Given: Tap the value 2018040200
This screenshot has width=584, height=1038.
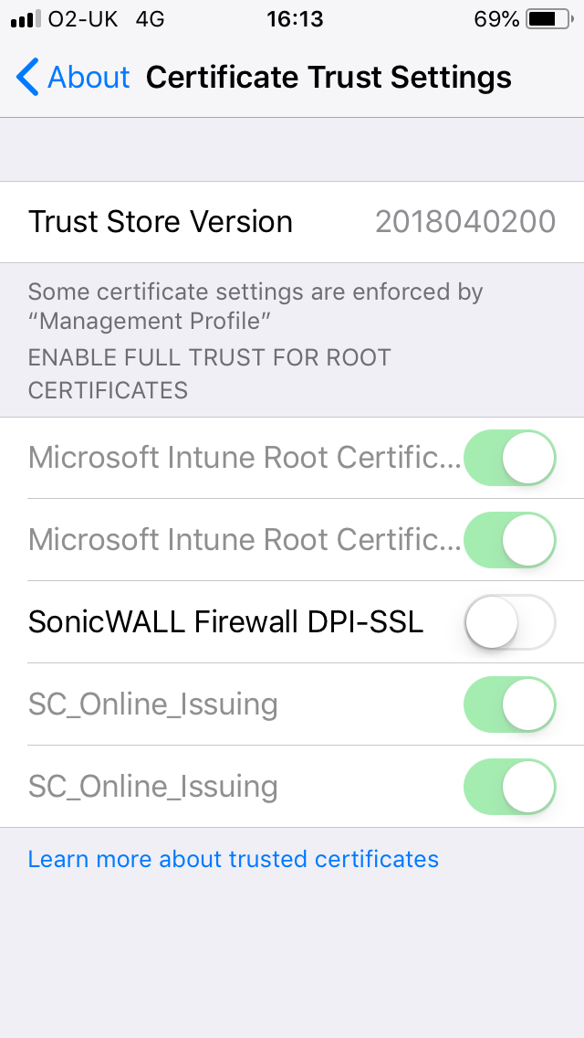Looking at the screenshot, I should [x=465, y=222].
